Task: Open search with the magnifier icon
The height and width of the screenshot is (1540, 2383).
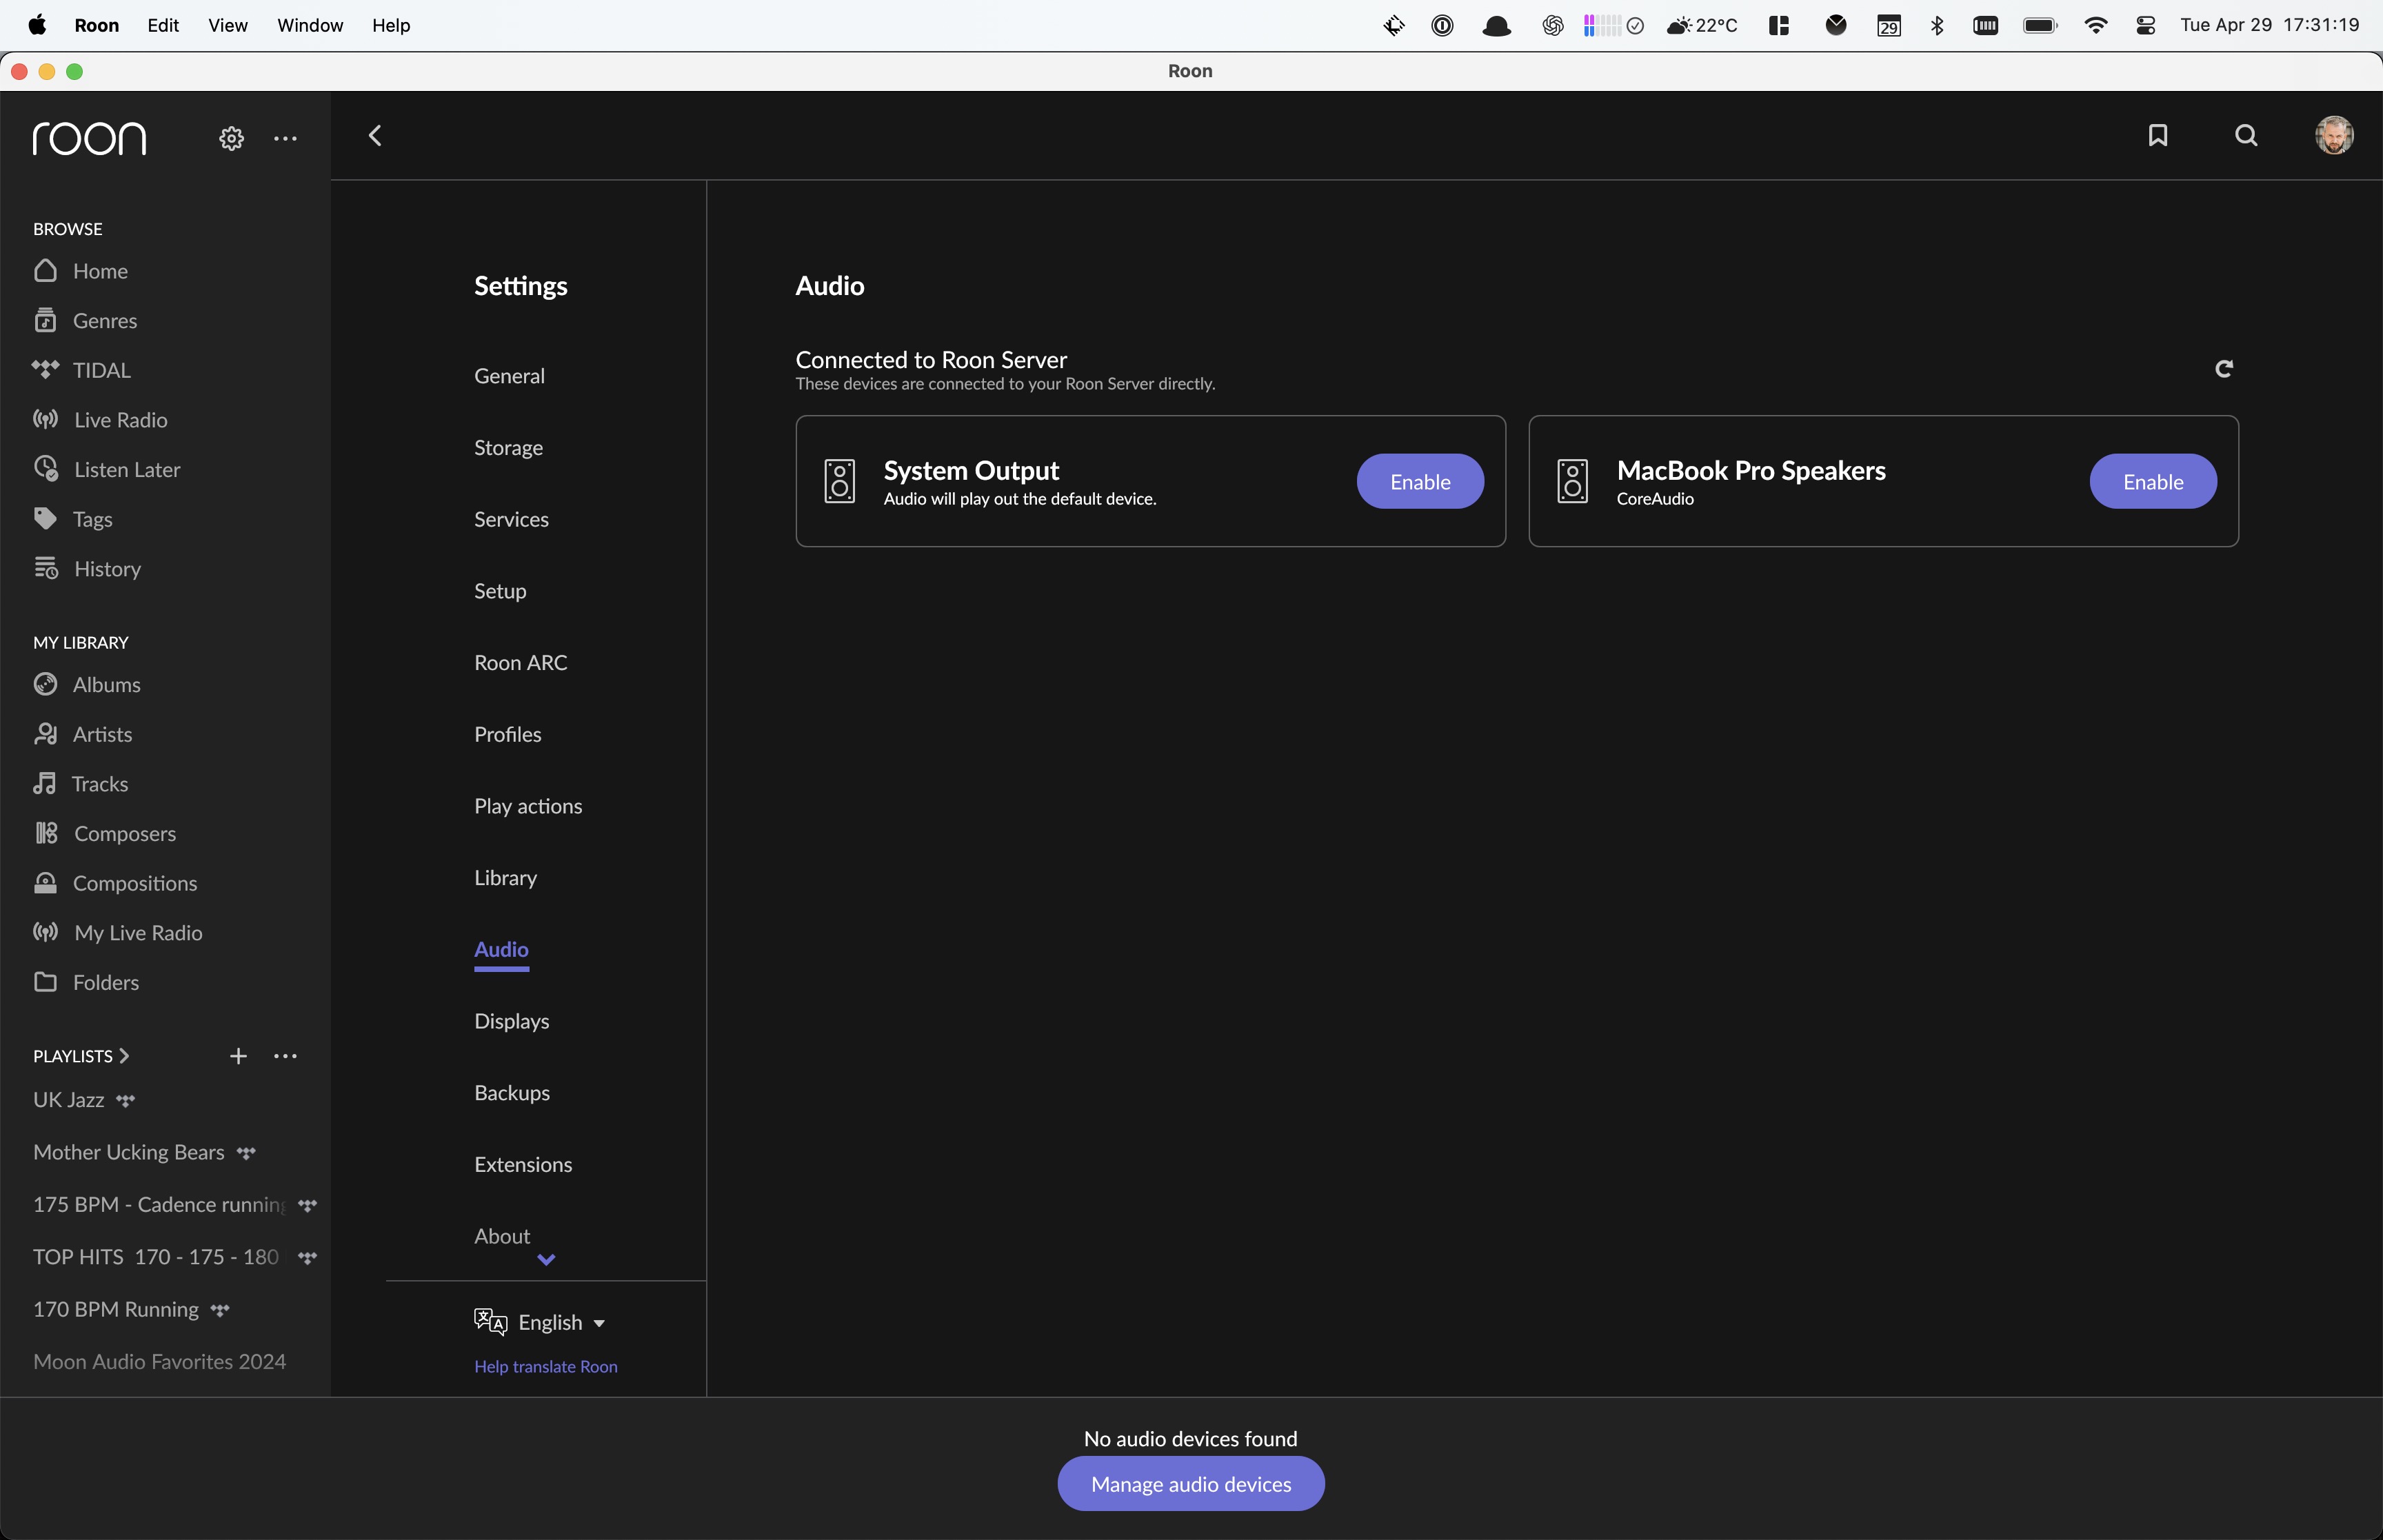Action: [2246, 135]
